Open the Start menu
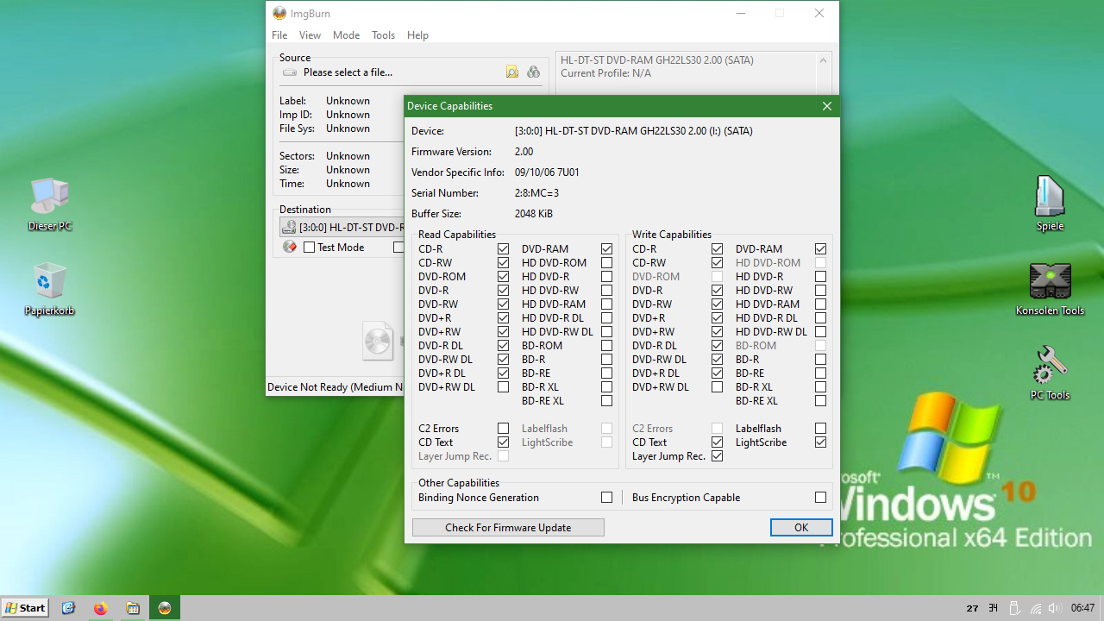The image size is (1104, 621). pos(25,608)
